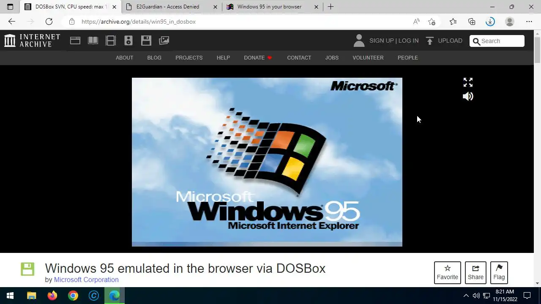
Task: Mute the emulator sound
Action: pyautogui.click(x=468, y=96)
